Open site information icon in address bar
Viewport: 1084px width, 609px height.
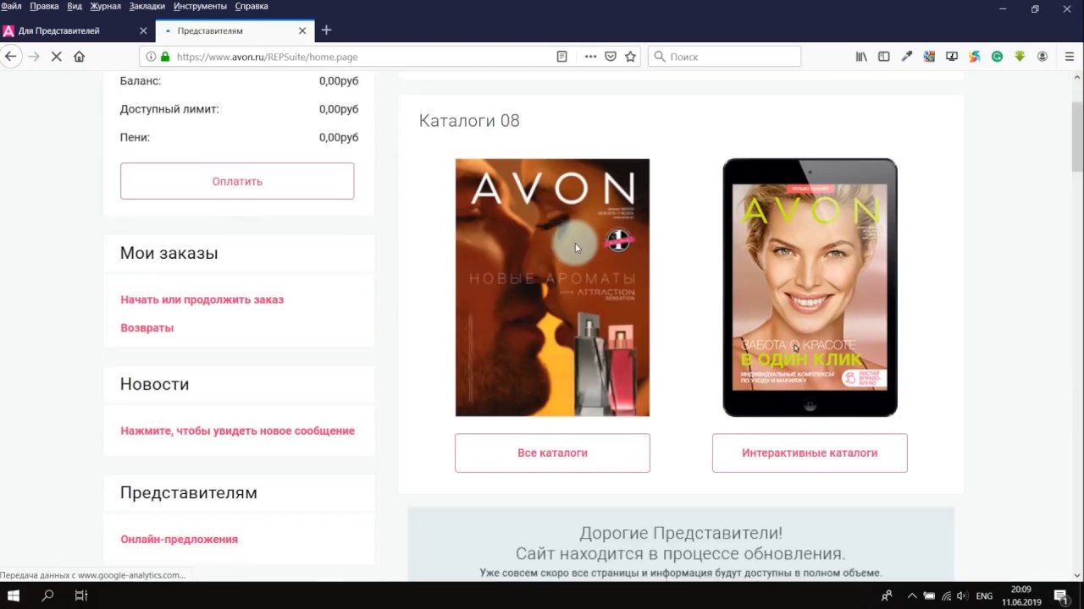pos(151,57)
